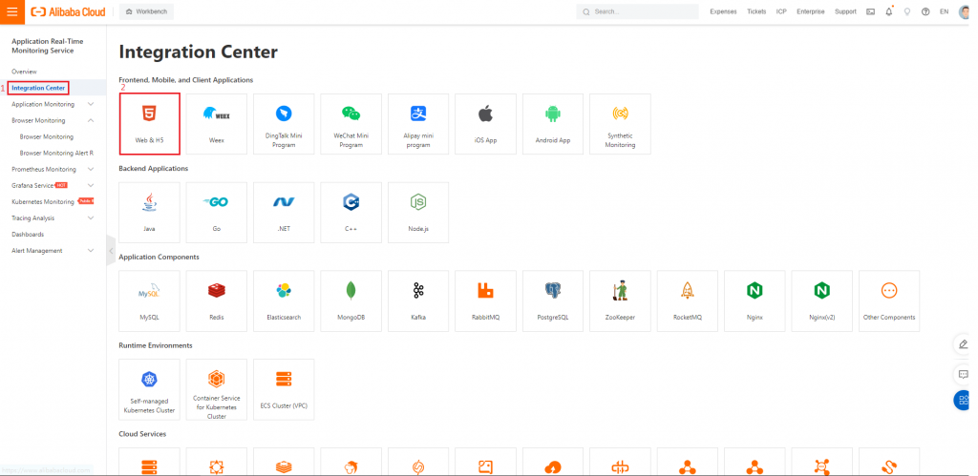Go to Overview in sidebar
The image size is (978, 476).
click(x=24, y=72)
